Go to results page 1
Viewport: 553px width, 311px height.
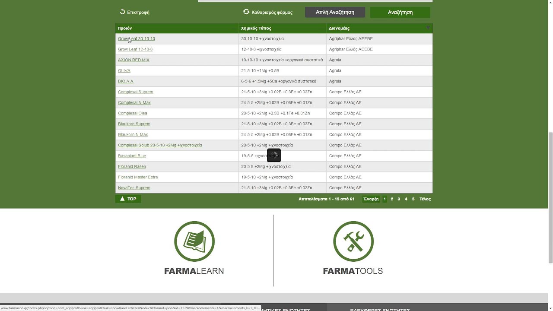385,199
